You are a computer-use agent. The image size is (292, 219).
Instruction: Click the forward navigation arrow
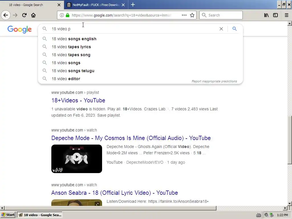15,15
